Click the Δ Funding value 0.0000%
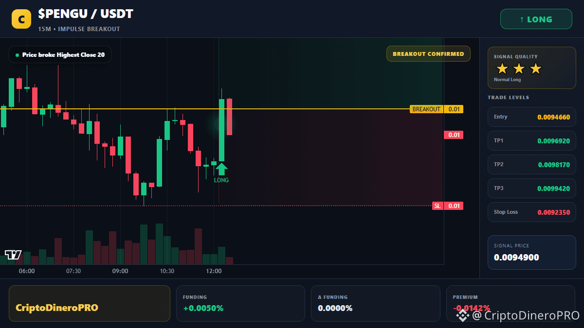Viewport: 584px width, 328px height. point(335,308)
